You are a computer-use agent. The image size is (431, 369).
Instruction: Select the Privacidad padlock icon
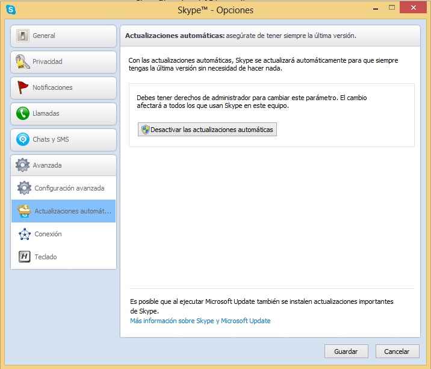23,61
